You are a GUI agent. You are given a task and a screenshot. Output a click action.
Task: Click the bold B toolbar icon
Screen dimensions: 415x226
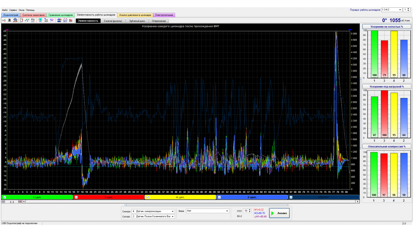[10, 20]
